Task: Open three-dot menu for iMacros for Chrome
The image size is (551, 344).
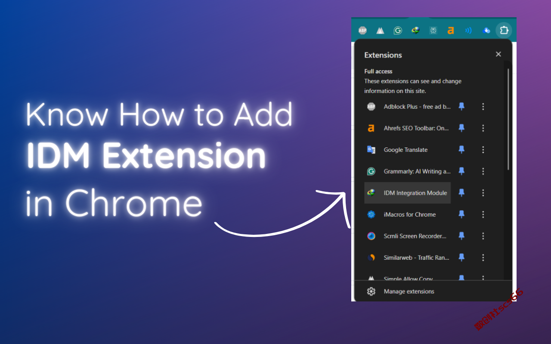Action: (x=483, y=214)
